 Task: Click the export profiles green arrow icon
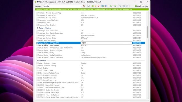(111, 6)
